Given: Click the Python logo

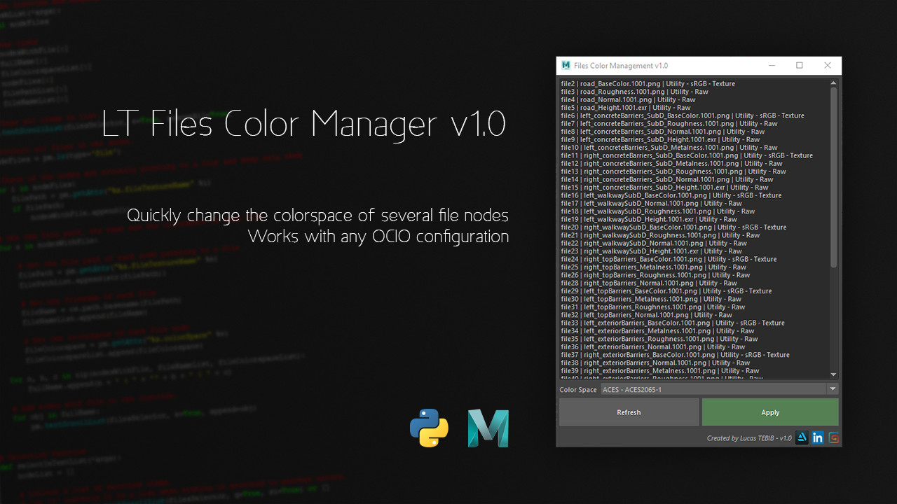Looking at the screenshot, I should click(x=429, y=428).
